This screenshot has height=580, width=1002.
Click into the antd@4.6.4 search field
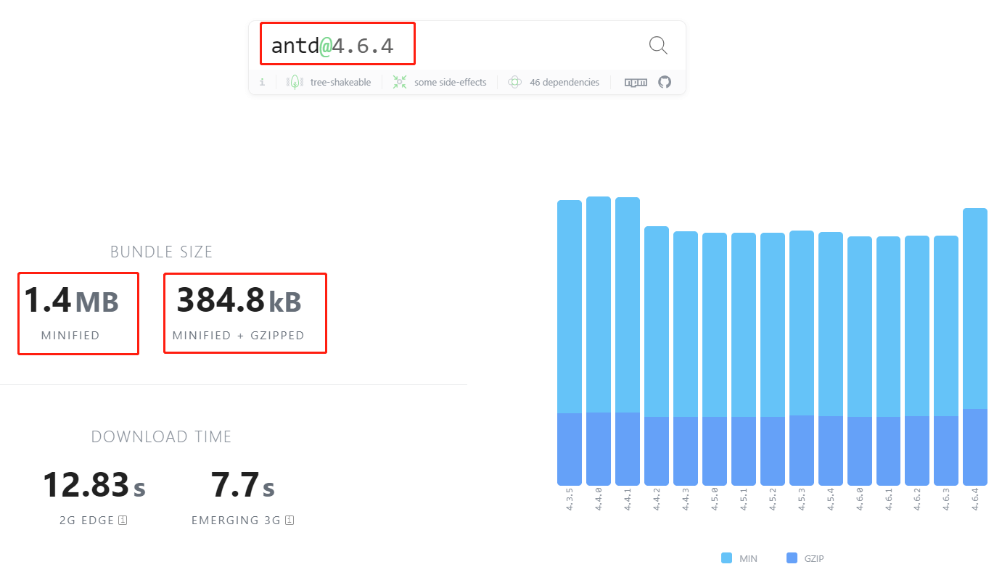pos(450,46)
